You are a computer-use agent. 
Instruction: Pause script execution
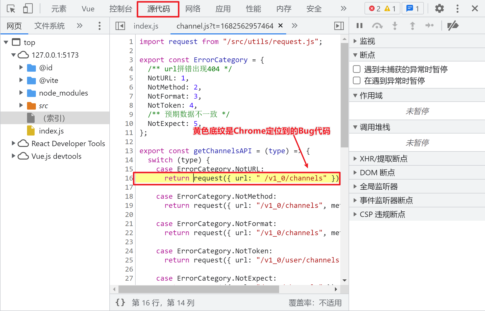point(359,26)
